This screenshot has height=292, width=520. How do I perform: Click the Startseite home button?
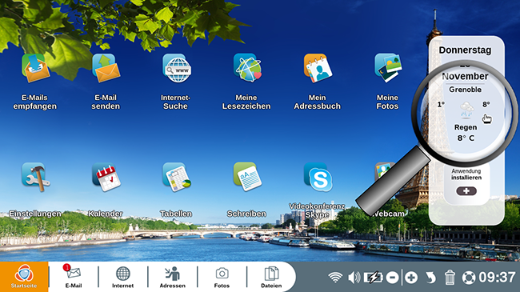24,277
